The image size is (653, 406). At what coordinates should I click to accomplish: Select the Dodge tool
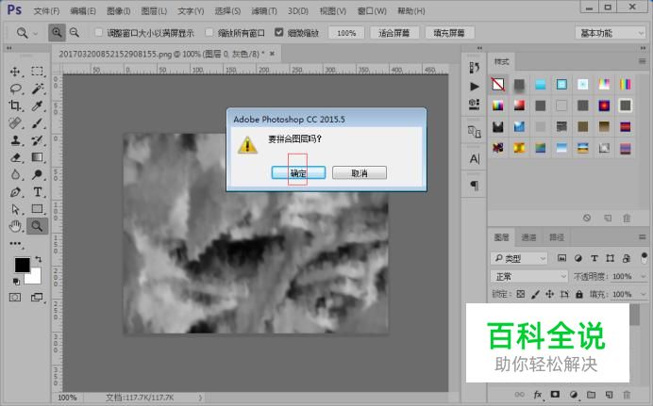37,174
